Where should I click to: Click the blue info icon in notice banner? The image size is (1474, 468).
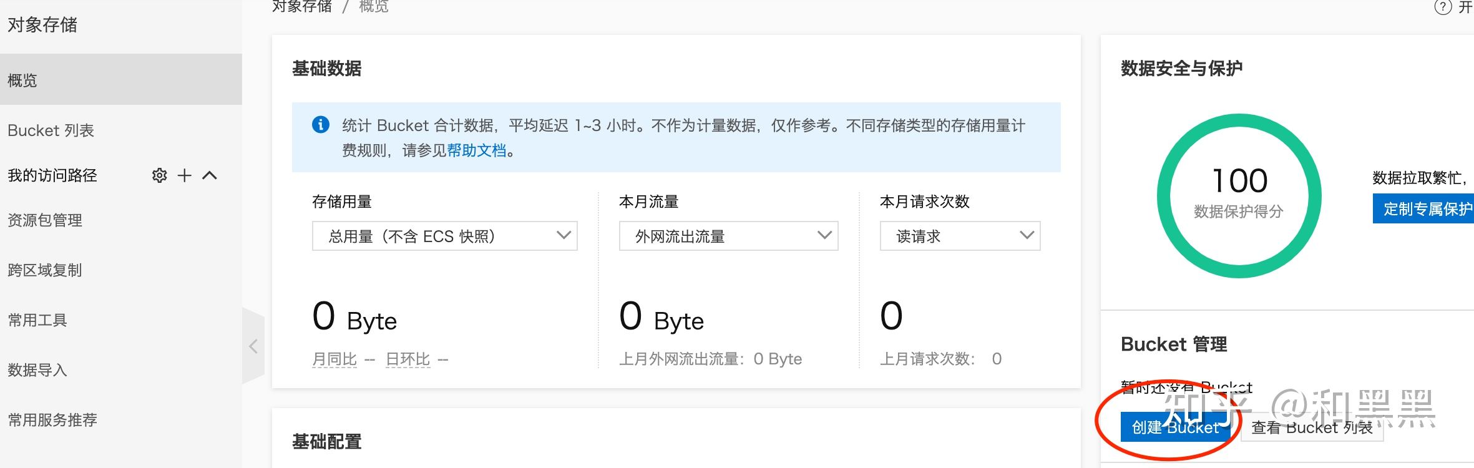point(321,125)
